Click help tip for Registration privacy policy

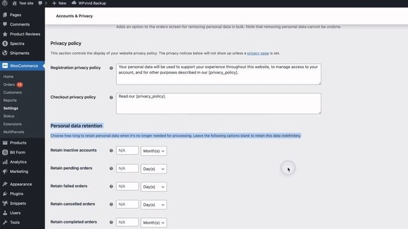pyautogui.click(x=111, y=68)
